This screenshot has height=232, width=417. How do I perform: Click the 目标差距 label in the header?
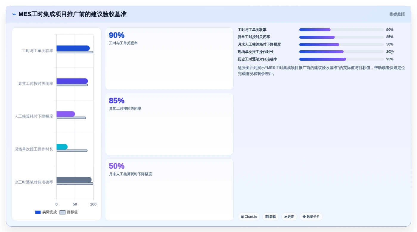pos(397,14)
